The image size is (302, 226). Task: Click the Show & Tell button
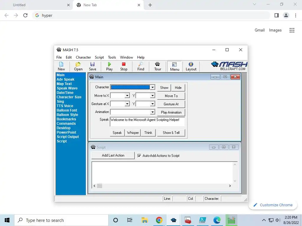(171, 133)
